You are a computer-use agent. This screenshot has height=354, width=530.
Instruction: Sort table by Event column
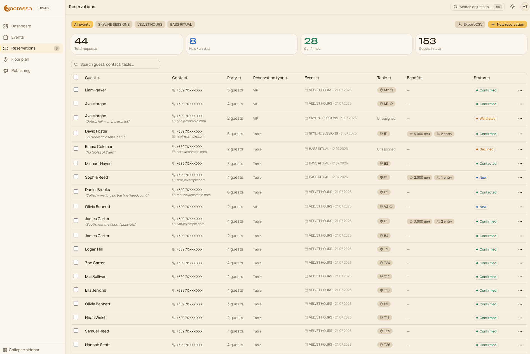tap(312, 78)
